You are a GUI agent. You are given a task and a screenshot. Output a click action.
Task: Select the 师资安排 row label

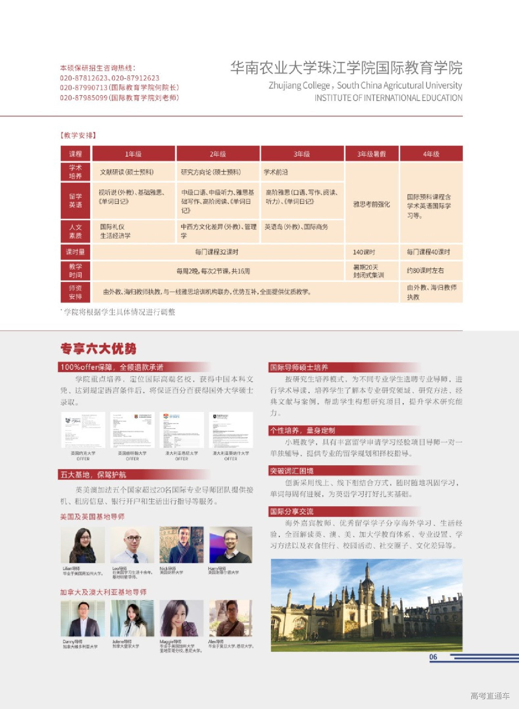(75, 292)
